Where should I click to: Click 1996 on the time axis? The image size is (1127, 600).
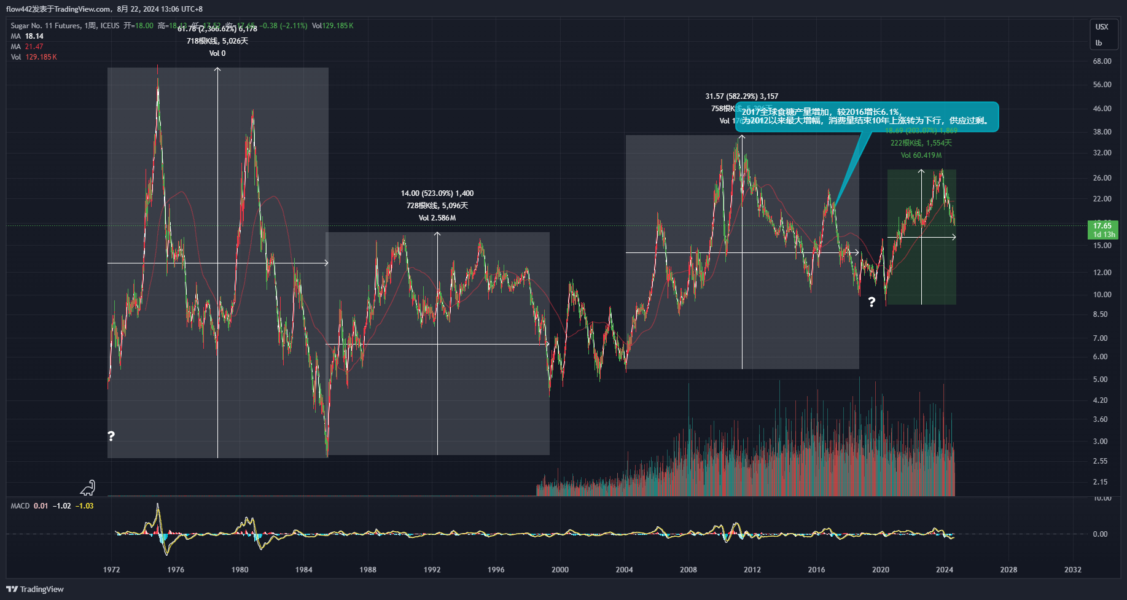[496, 570]
